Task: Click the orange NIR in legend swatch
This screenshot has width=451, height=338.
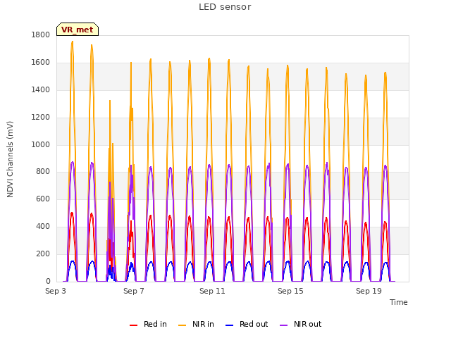Action: coord(182,325)
